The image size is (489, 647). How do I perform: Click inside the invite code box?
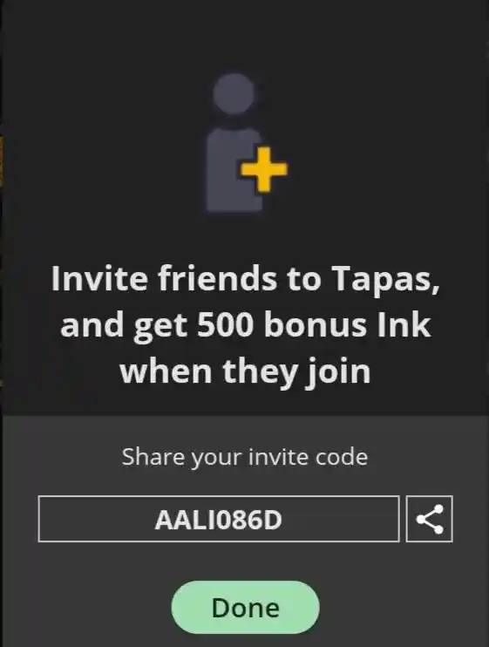click(x=219, y=519)
